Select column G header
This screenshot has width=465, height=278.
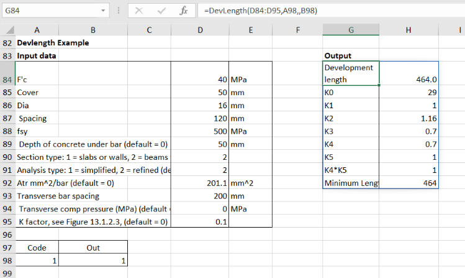(351, 30)
